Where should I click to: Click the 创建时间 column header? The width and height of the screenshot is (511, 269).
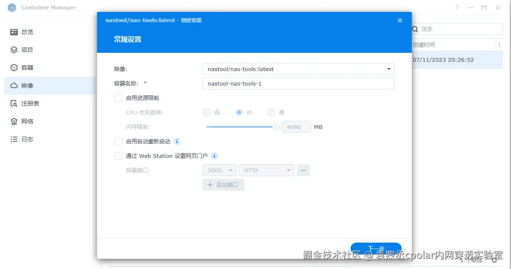[424, 45]
